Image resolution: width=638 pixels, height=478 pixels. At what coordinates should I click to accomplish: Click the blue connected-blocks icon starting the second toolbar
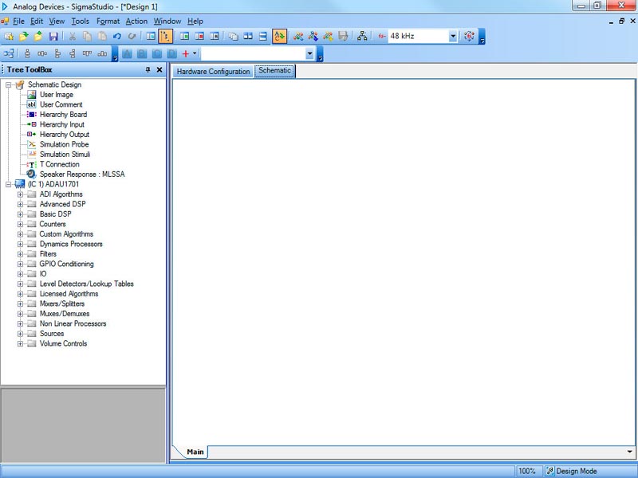point(9,53)
